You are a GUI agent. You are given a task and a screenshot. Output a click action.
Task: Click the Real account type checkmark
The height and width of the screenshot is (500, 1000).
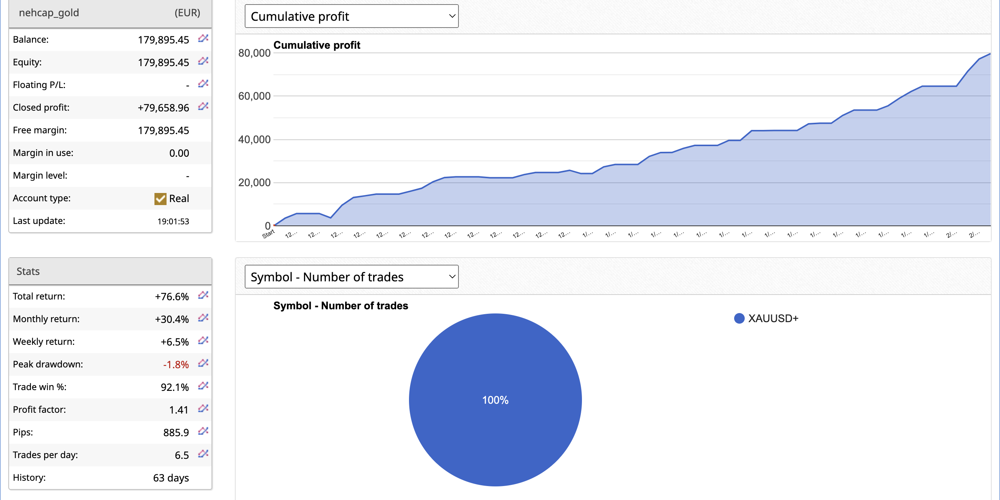click(160, 199)
